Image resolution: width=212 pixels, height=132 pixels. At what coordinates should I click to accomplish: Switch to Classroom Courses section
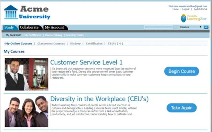coord(51,44)
